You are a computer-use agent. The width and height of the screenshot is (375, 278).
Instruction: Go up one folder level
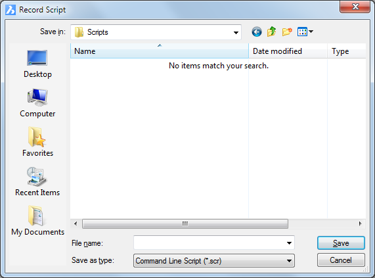(272, 32)
